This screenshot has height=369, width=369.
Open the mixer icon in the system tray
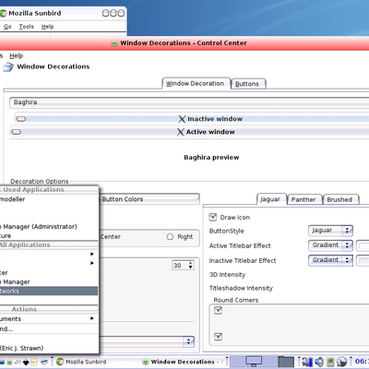point(306,362)
